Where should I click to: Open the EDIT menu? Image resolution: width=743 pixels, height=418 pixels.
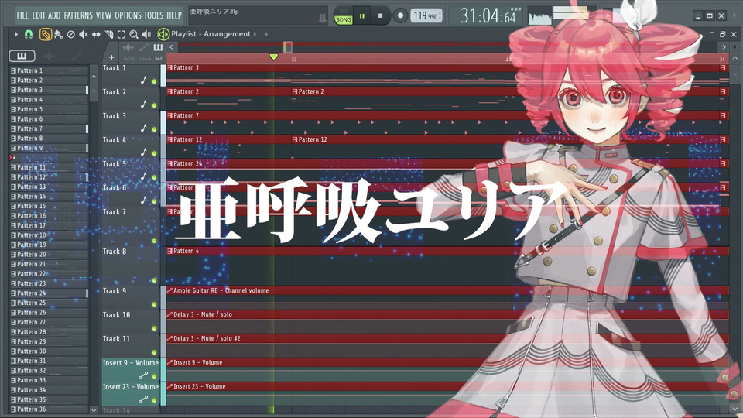point(39,15)
